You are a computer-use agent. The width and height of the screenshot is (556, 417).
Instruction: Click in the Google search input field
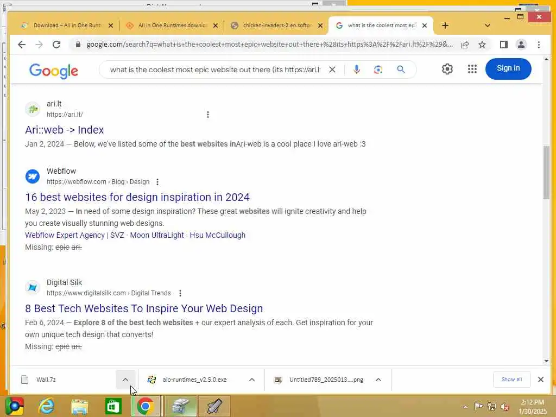coord(215,70)
